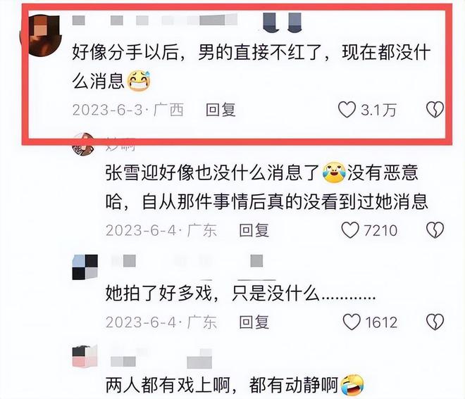
Task: Click 回复 under the 广西 comment
Action: point(221,110)
